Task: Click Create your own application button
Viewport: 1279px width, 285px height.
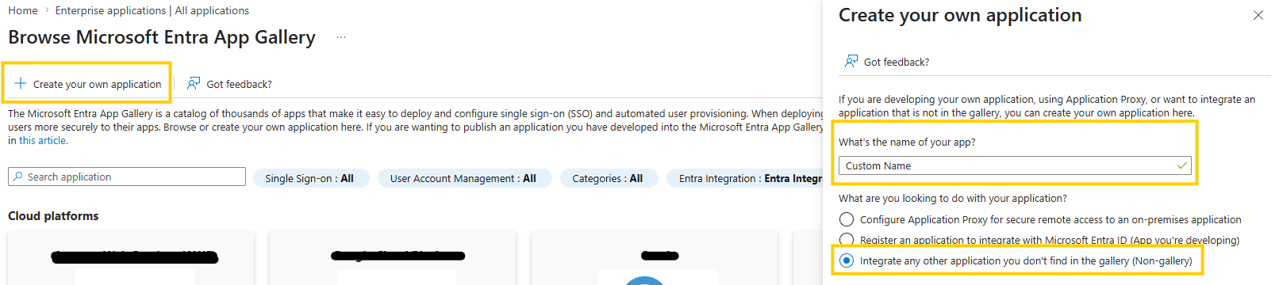Action: (x=87, y=84)
